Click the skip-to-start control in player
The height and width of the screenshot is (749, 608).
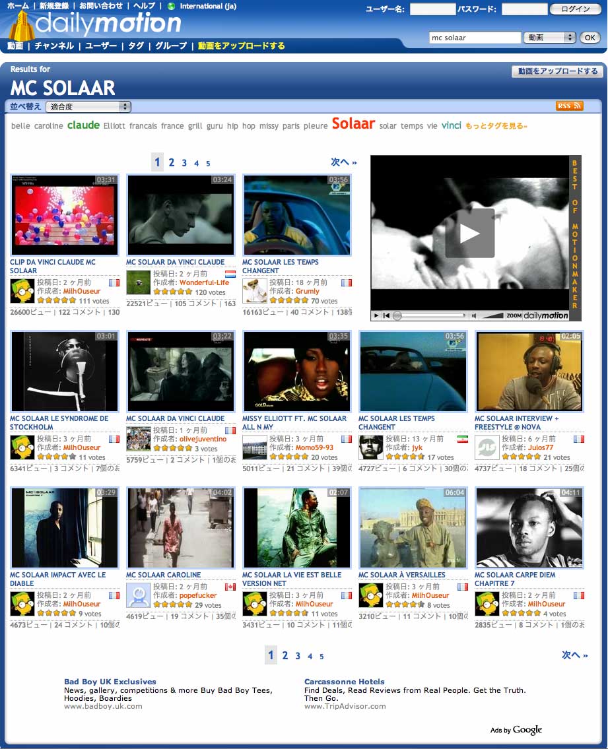(386, 315)
